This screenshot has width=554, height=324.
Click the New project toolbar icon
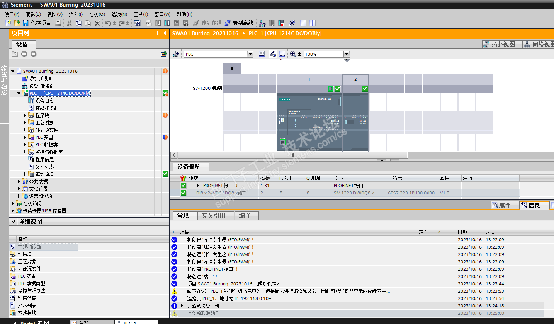coord(8,23)
